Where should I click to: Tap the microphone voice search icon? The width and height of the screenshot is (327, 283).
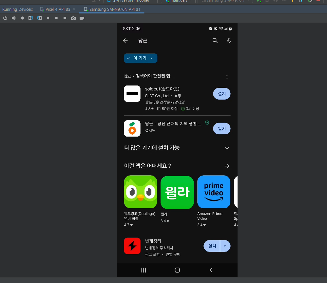pyautogui.click(x=229, y=41)
